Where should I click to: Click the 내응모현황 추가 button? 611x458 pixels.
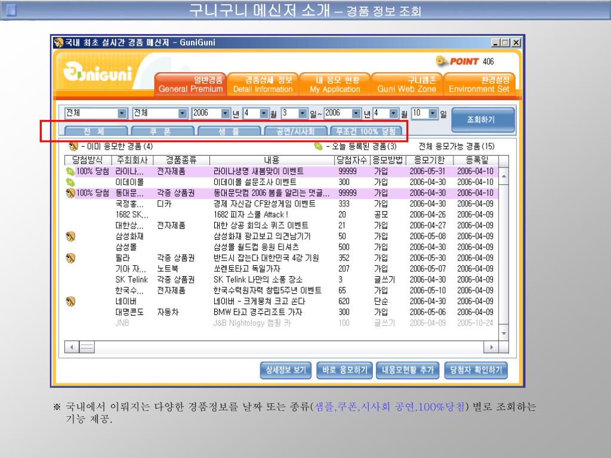coord(408,370)
